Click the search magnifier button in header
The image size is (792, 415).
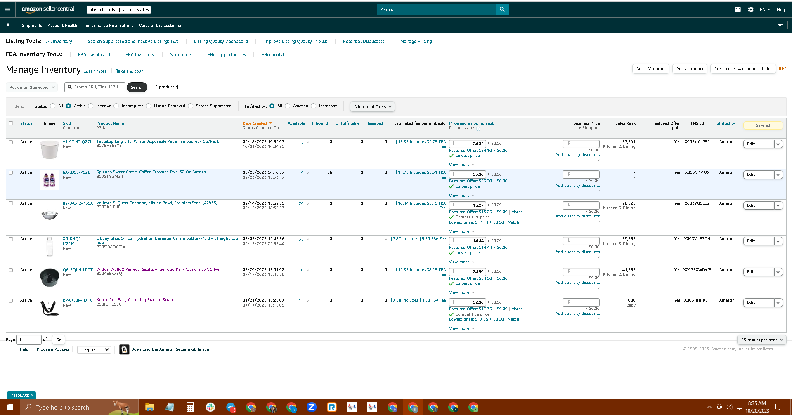502,9
